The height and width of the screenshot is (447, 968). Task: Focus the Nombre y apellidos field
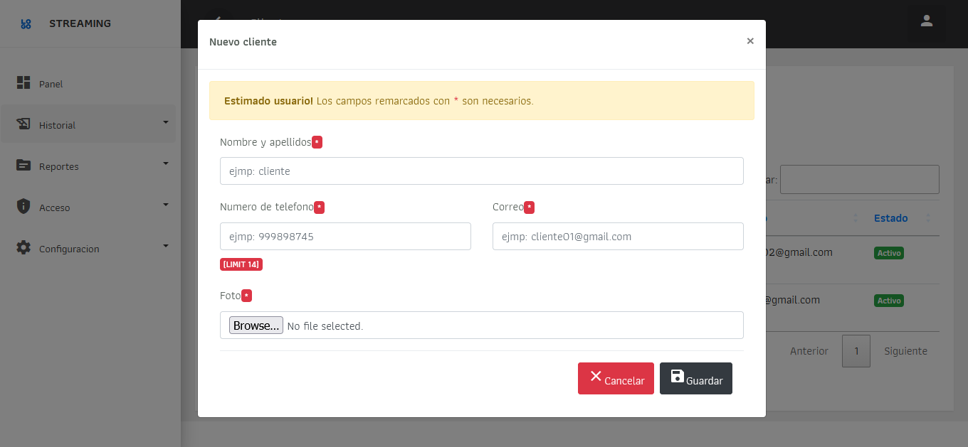(481, 171)
